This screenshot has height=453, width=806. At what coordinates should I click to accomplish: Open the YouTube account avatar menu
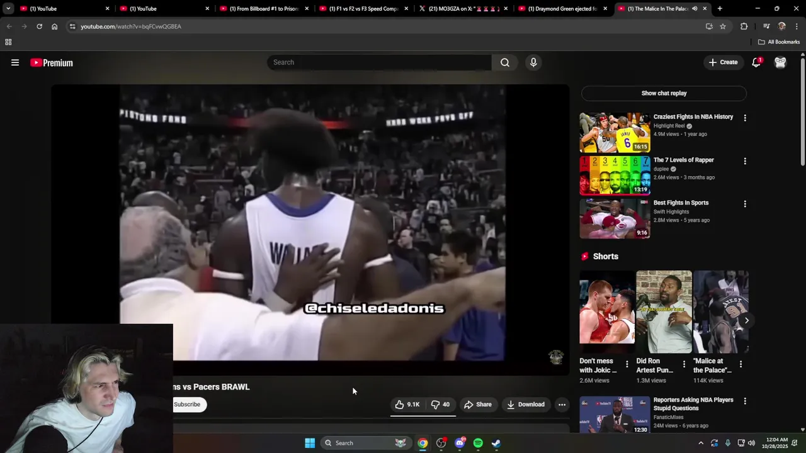(780, 62)
